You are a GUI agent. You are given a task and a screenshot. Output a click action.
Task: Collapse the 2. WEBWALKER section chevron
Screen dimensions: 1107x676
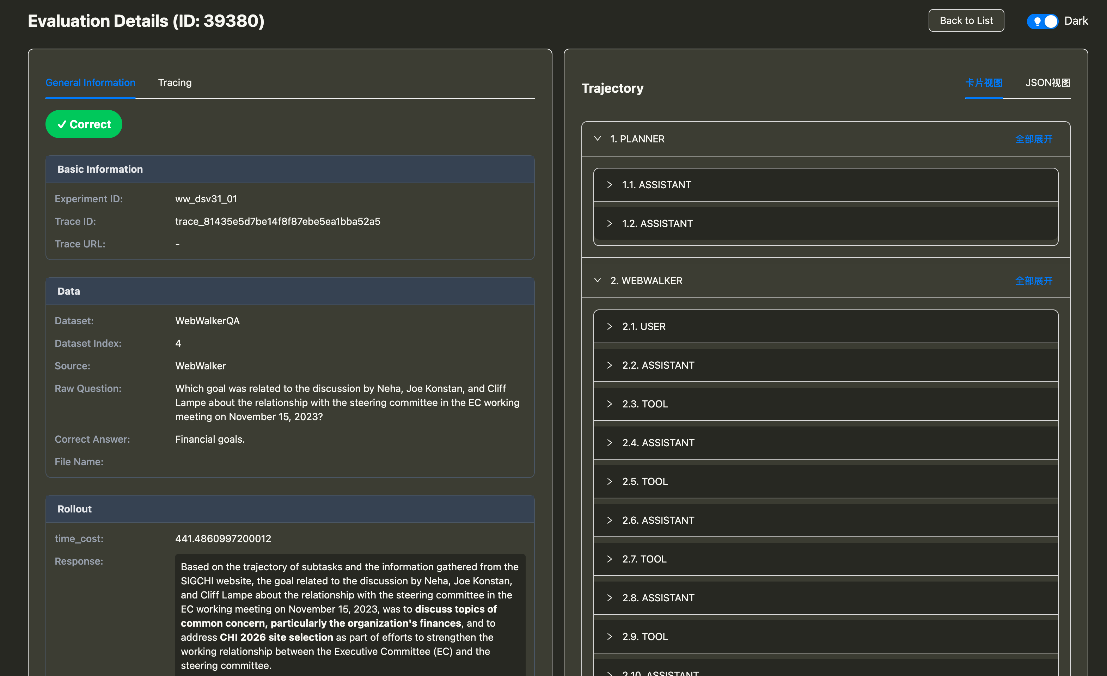597,280
